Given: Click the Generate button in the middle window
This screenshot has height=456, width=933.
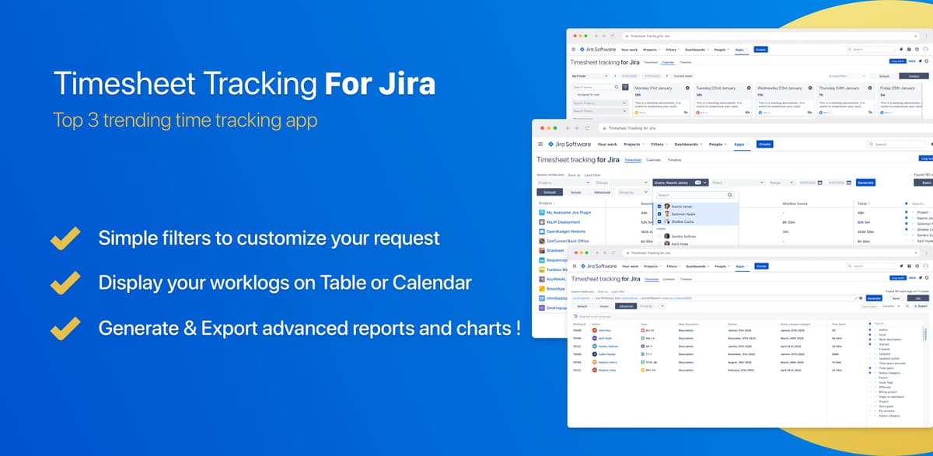Looking at the screenshot, I should tap(865, 183).
